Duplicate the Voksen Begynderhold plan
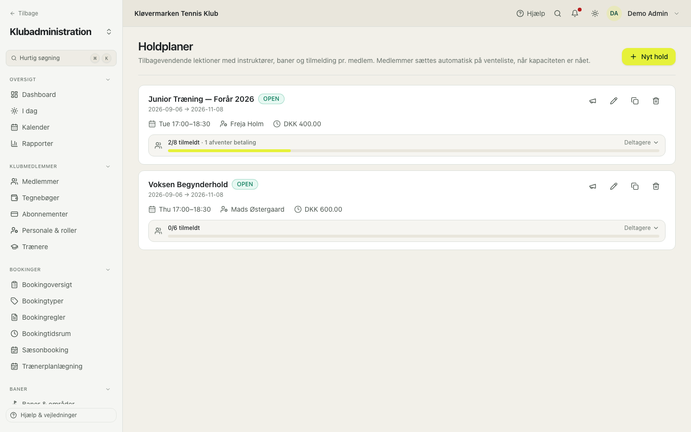The height and width of the screenshot is (432, 691). click(x=635, y=186)
